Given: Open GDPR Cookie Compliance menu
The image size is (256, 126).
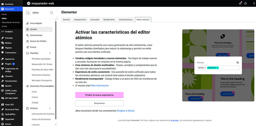Looking at the screenshot, I should point(11,92).
